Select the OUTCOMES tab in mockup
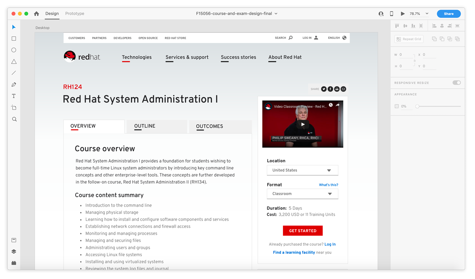The width and height of the screenshot is (475, 279). [220, 126]
